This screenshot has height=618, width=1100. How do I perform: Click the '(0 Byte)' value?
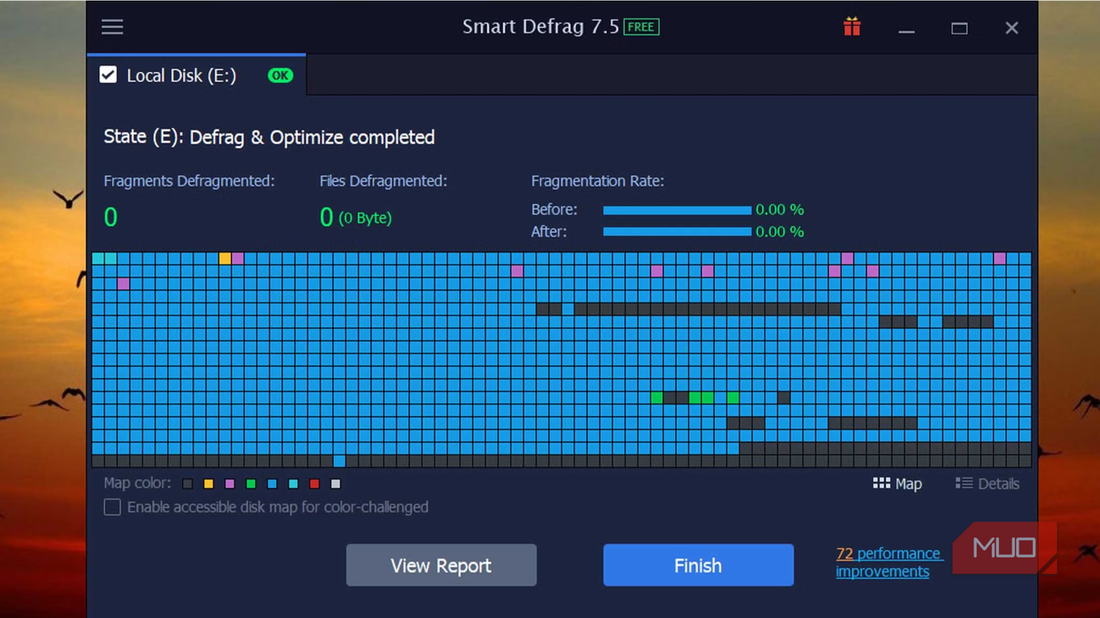click(365, 218)
